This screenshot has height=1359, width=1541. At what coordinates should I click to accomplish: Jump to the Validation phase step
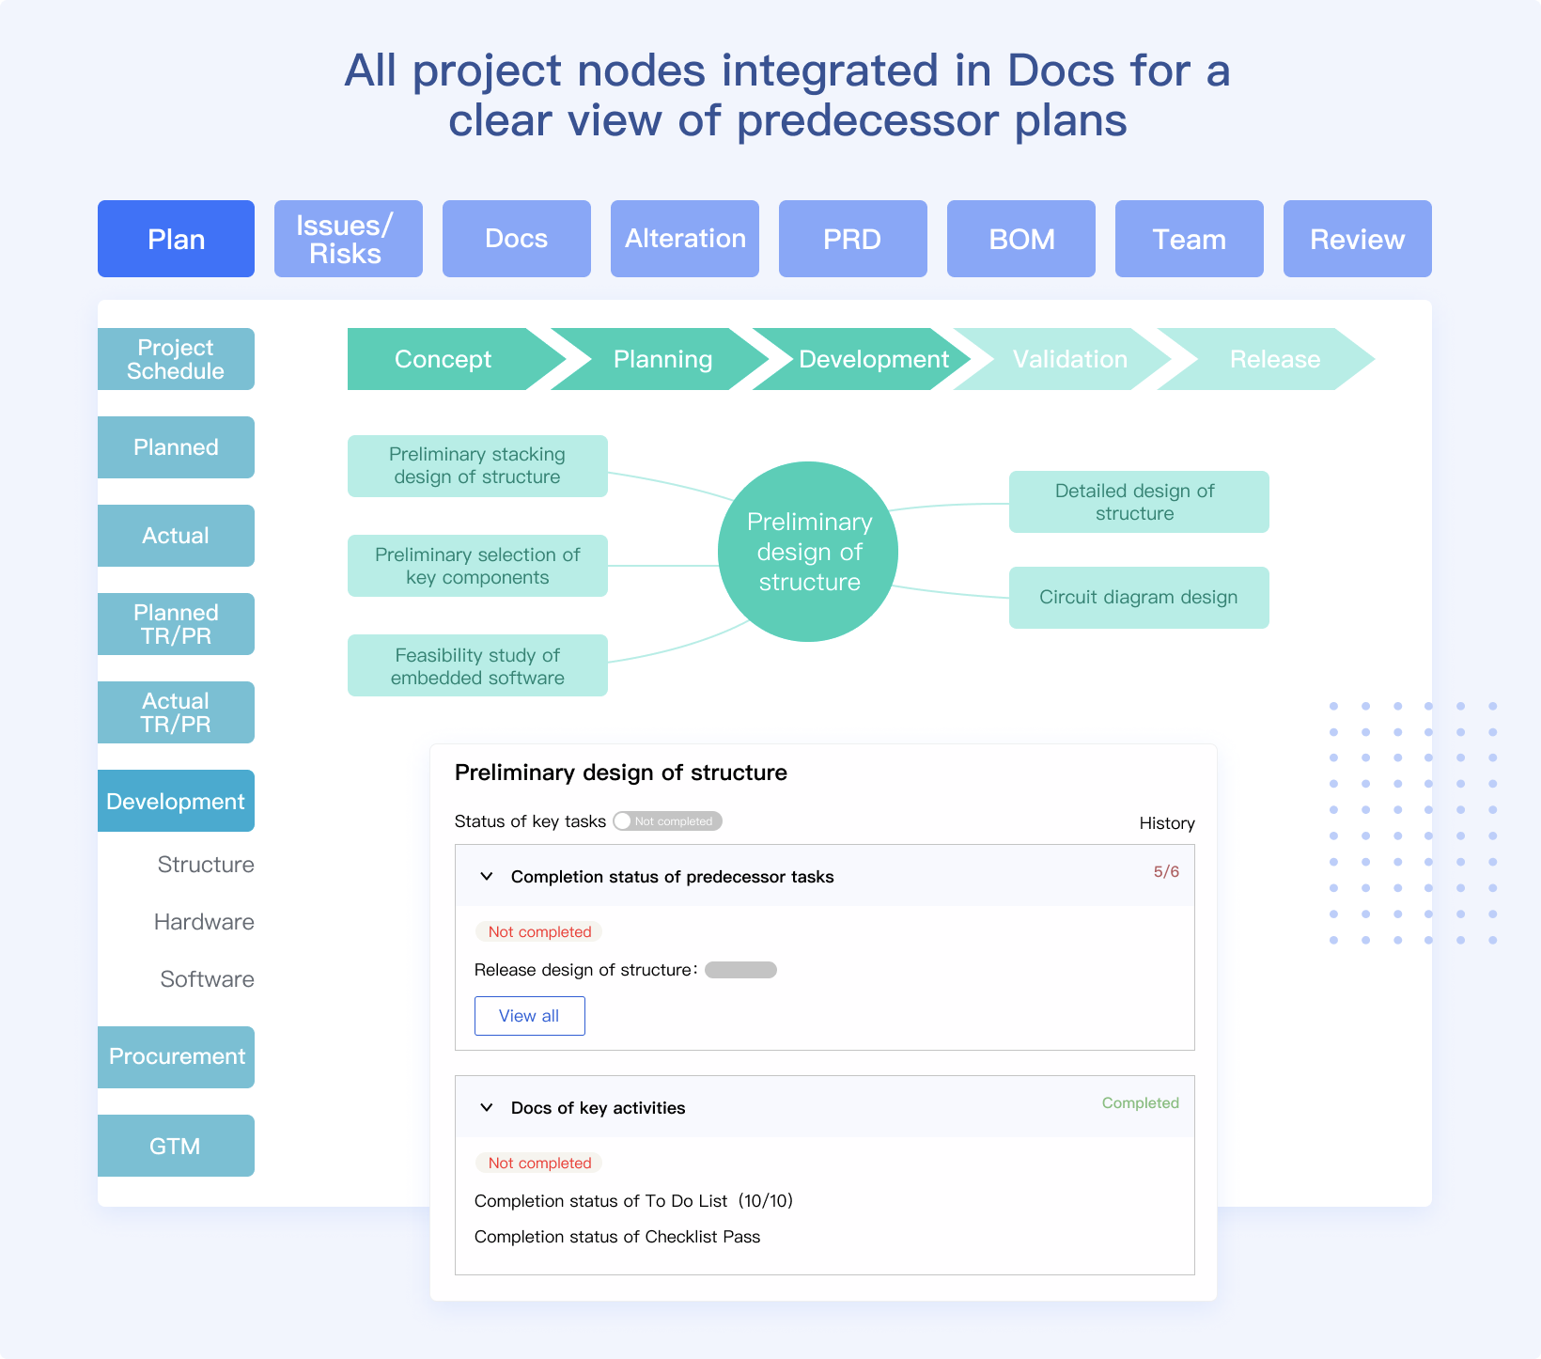pos(1069,359)
